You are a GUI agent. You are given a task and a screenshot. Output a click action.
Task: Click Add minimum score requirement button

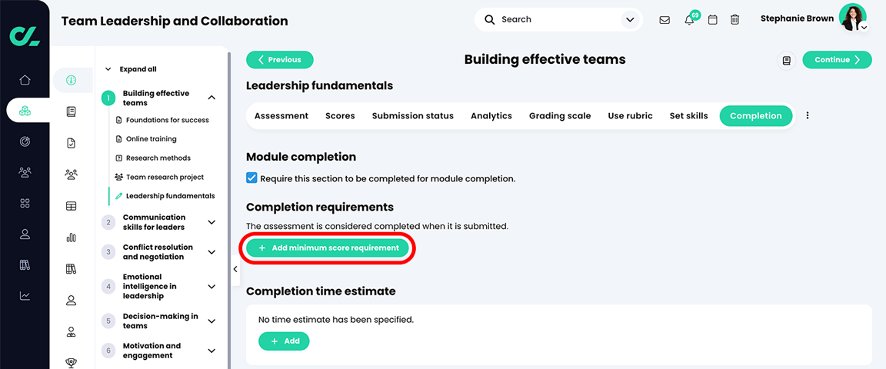(328, 248)
